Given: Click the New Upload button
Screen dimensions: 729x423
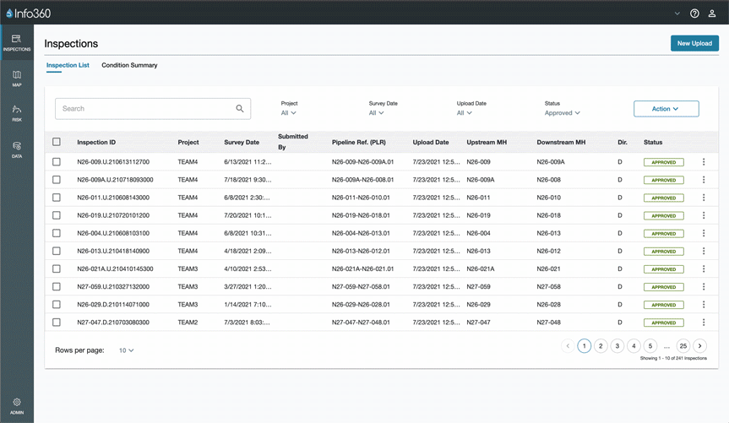Looking at the screenshot, I should 694,43.
